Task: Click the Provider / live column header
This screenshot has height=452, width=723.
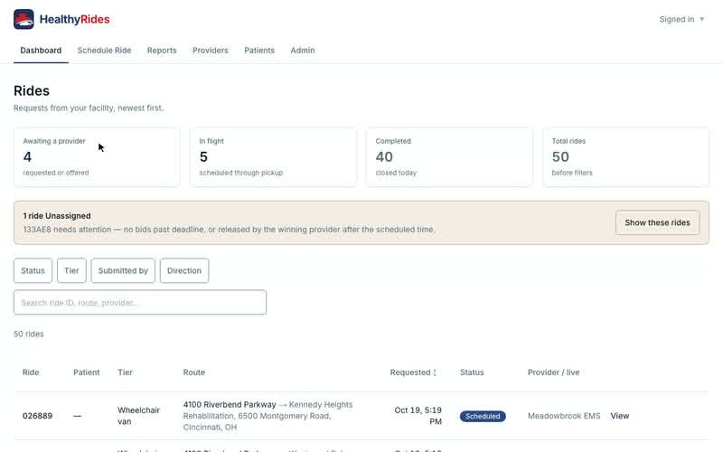Action: tap(553, 372)
